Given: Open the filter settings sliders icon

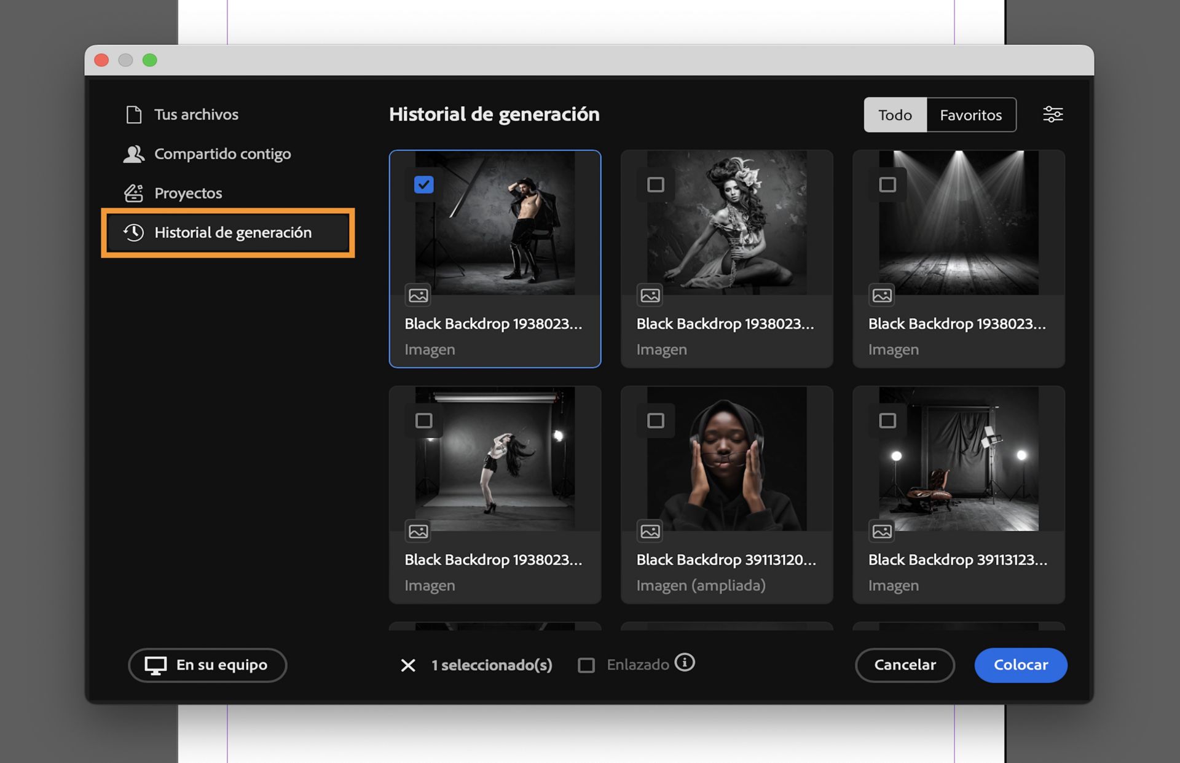Looking at the screenshot, I should click(x=1052, y=114).
